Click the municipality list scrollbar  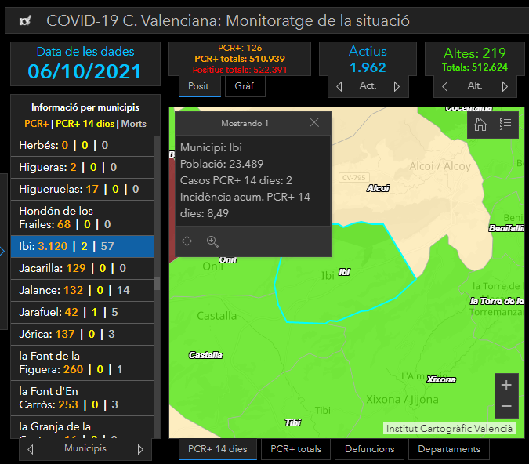click(x=158, y=284)
